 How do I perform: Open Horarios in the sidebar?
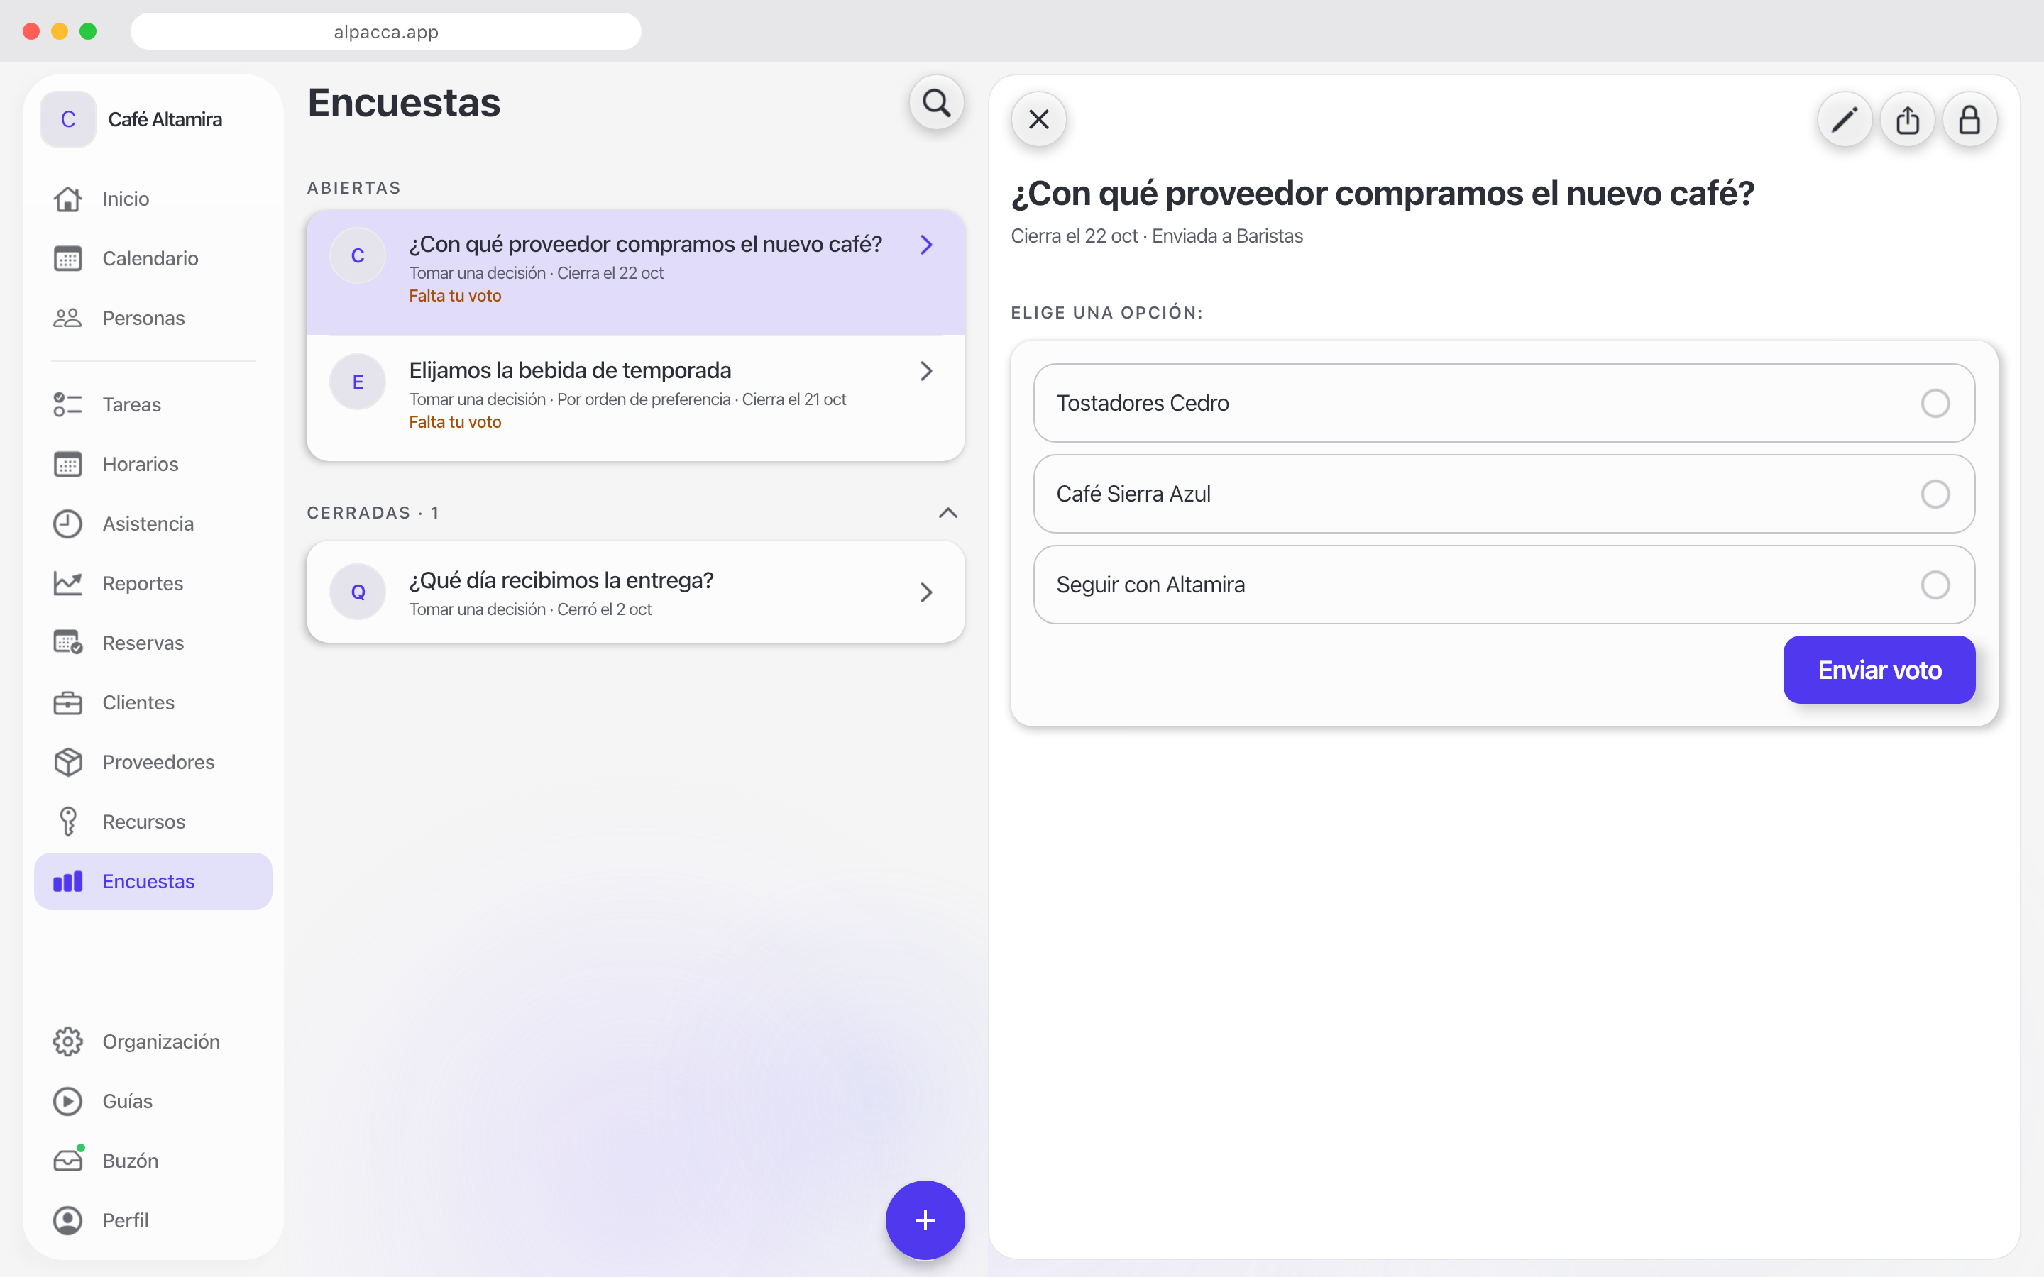[x=153, y=464]
